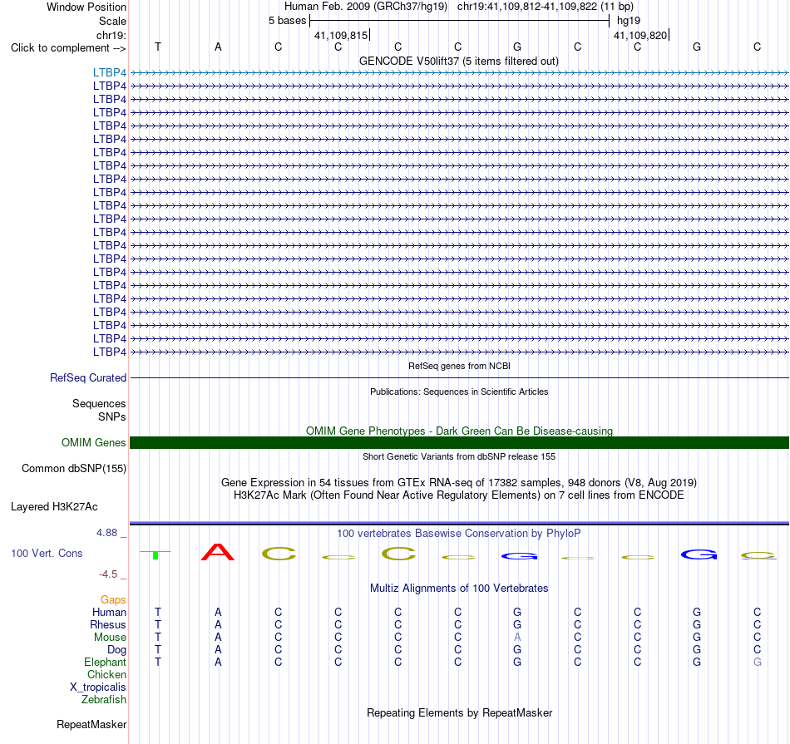Screen dimensions: 790x744
Task: Click 'OMIM Gene Phenotypes' green title text
Action: (x=459, y=431)
